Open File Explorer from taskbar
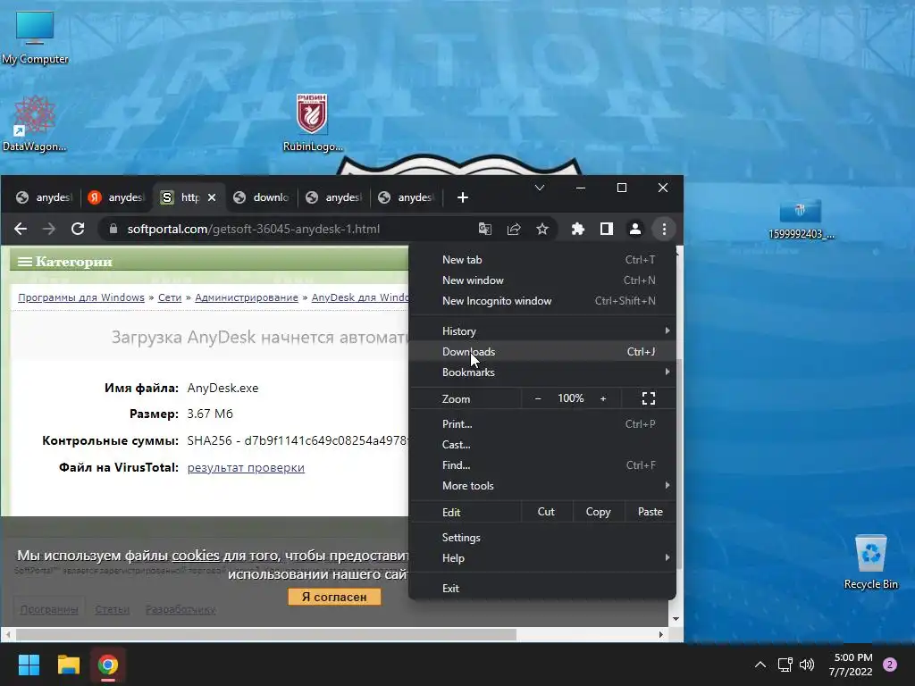915x686 pixels. (68, 665)
